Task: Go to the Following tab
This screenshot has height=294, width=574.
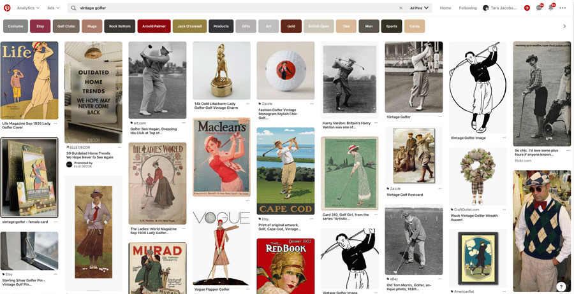Action: coord(468,8)
